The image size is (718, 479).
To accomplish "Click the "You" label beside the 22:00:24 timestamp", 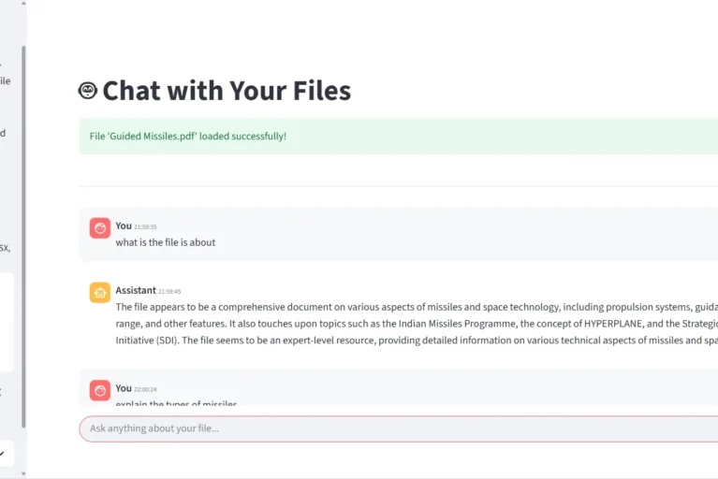I will (x=124, y=388).
